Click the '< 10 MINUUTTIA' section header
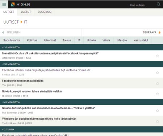Screen dimensions: 163x136 [81, 48]
